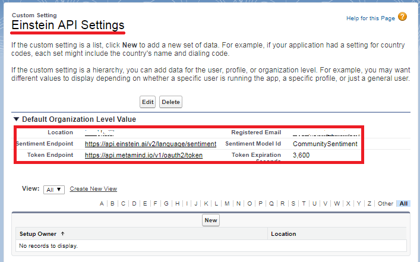Filter records by letter R
Screen dimensions: 420x262
pyautogui.click(x=282, y=204)
